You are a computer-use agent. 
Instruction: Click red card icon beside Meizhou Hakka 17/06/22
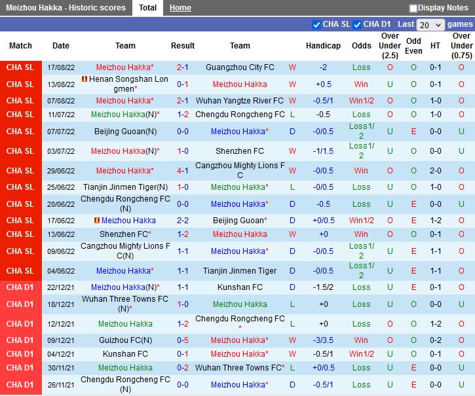pyautogui.click(x=97, y=221)
